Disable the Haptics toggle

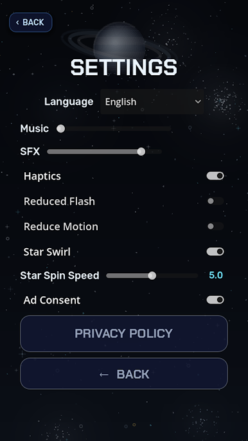(x=215, y=175)
